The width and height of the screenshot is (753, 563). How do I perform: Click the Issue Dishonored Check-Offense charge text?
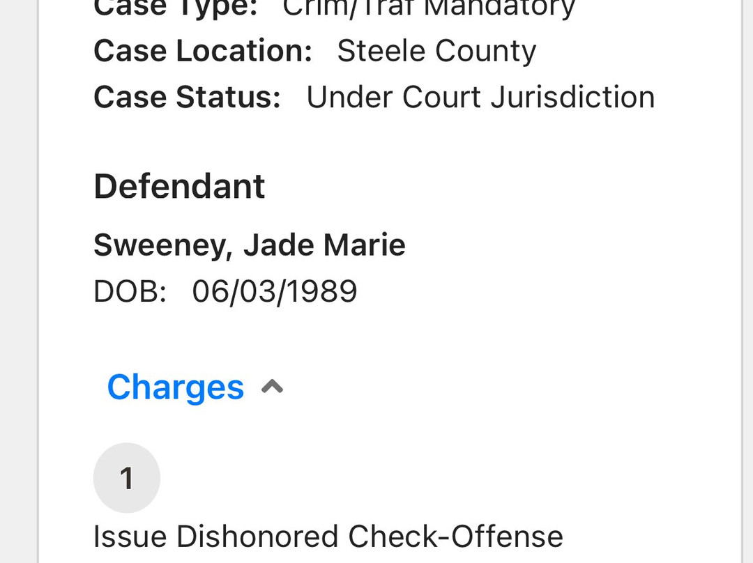(x=328, y=537)
